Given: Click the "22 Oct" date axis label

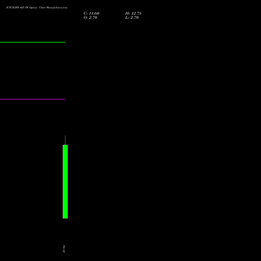Looking at the screenshot, I should point(64,248).
